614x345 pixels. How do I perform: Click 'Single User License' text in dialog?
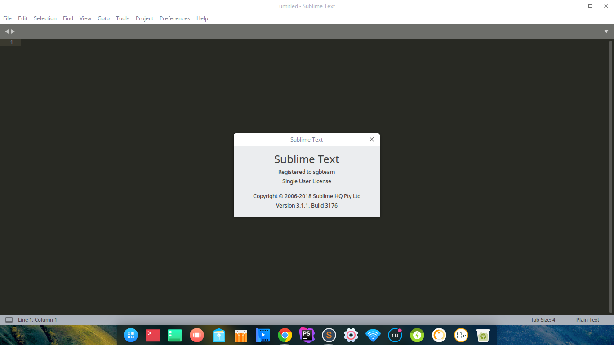click(307, 181)
